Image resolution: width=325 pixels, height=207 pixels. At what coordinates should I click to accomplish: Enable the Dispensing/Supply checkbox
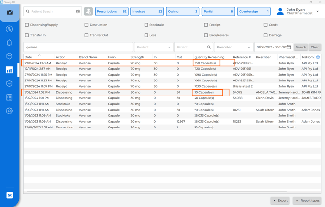click(x=27, y=25)
